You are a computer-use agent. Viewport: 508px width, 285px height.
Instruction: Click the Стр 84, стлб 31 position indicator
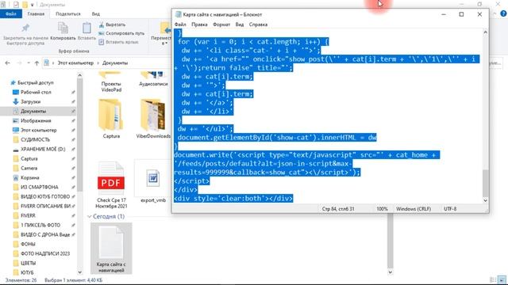coord(338,209)
